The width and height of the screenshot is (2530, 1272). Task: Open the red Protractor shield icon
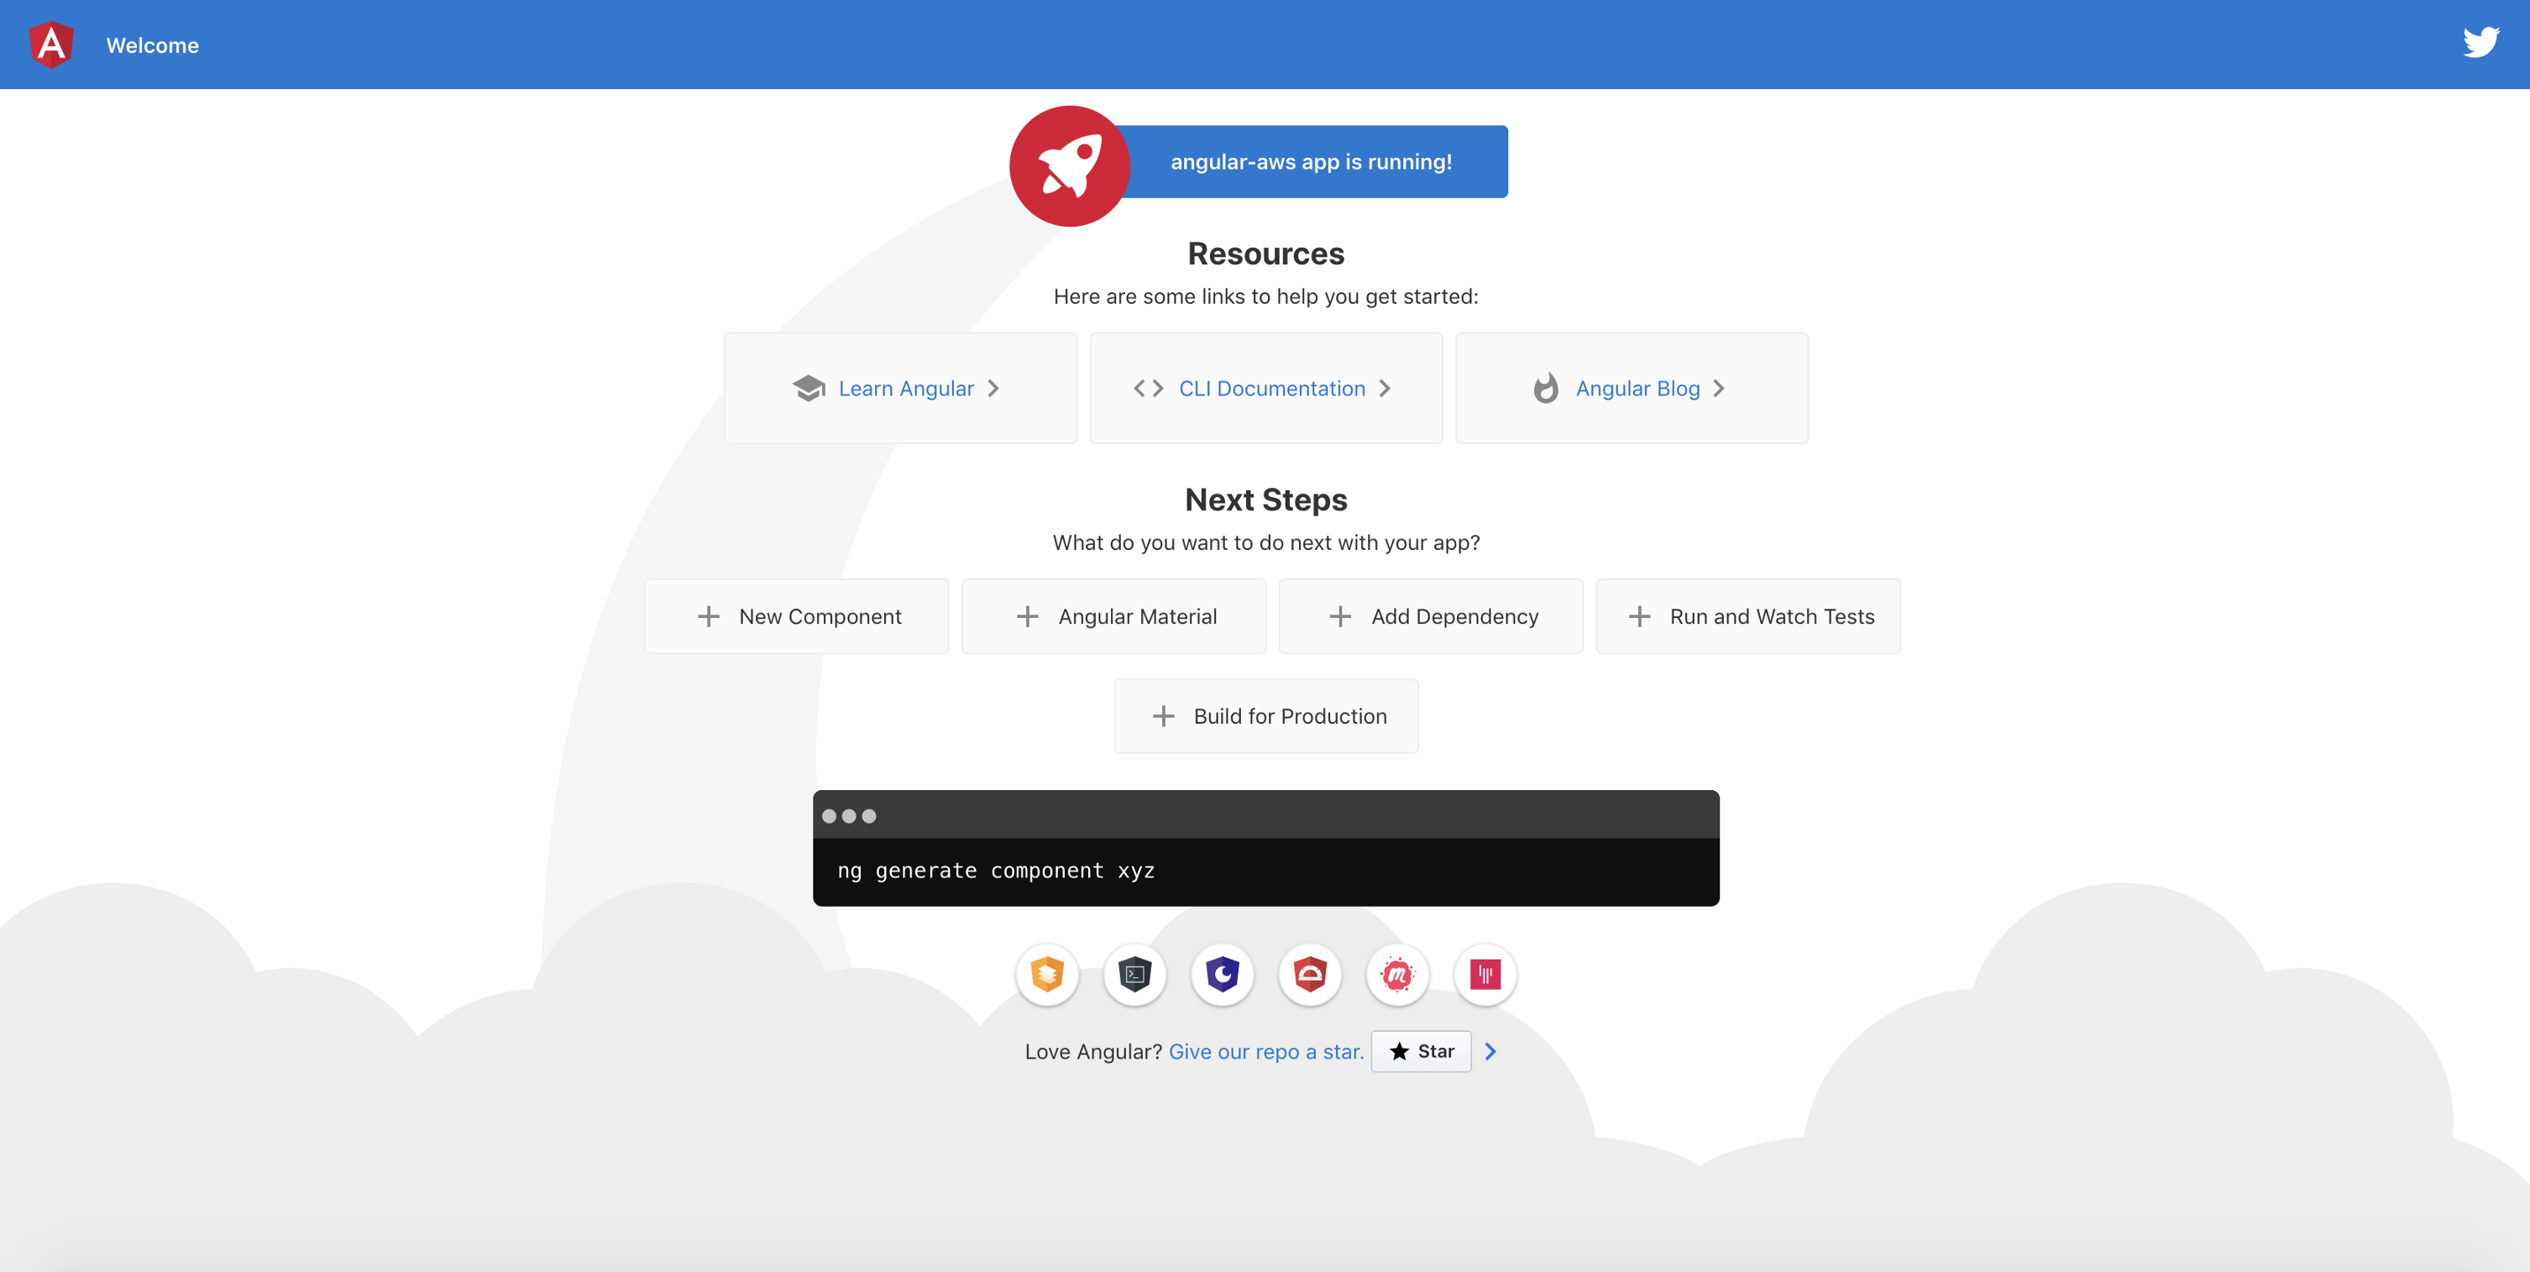(1309, 975)
